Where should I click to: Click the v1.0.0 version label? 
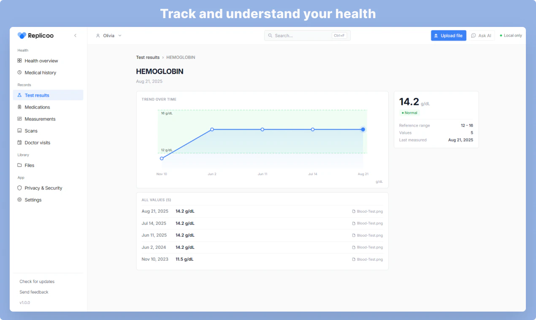point(24,303)
